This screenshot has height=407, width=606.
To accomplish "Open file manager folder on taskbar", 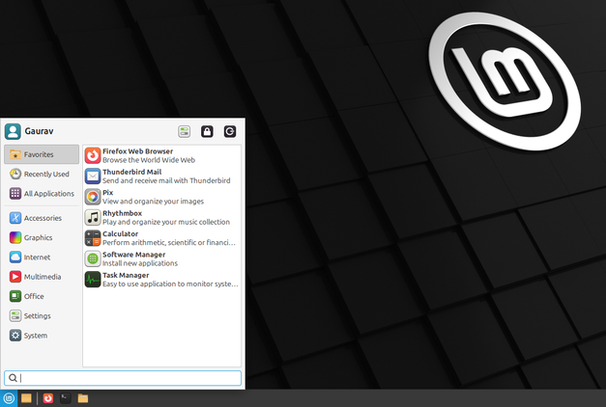I will pyautogui.click(x=83, y=398).
